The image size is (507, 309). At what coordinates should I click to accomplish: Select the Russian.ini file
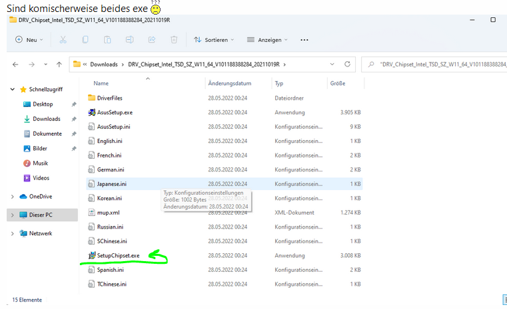pyautogui.click(x=110, y=227)
